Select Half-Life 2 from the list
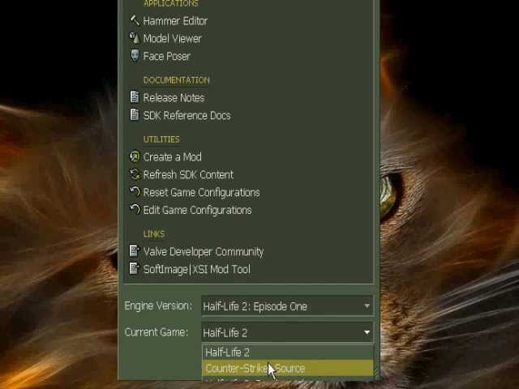519x389 pixels. coord(287,352)
